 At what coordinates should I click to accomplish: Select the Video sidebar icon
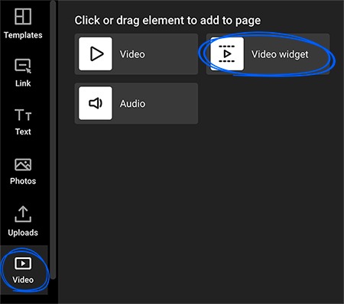[23, 264]
